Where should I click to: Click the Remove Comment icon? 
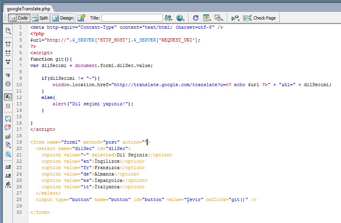(8, 128)
